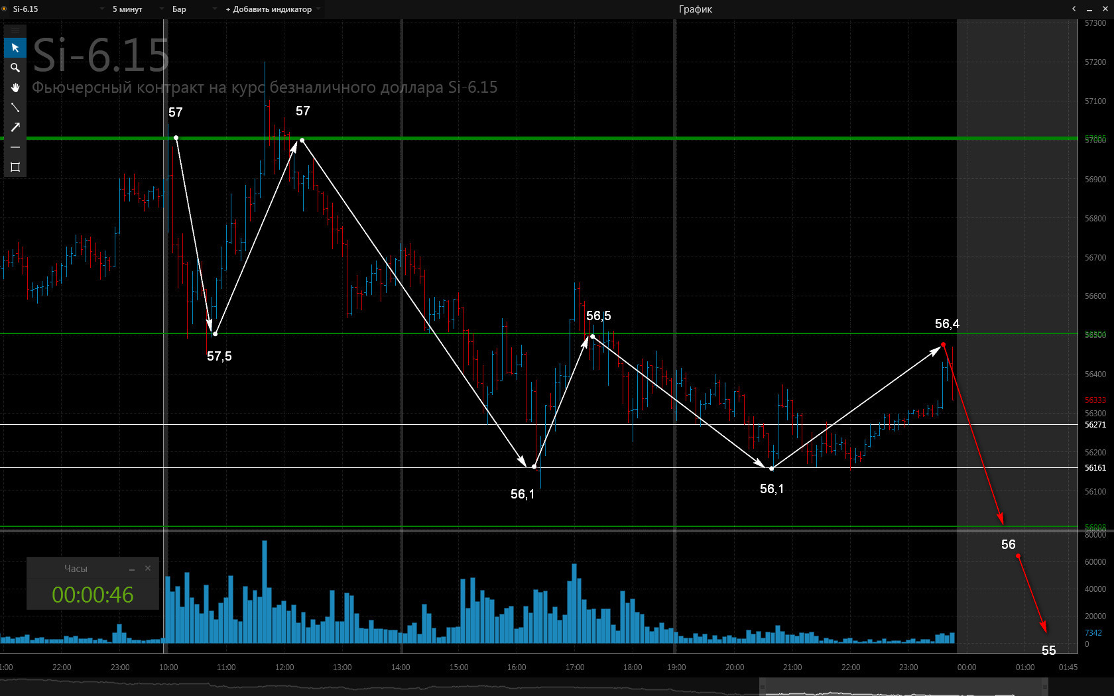Select the thin green 56500 level line

[538, 333]
